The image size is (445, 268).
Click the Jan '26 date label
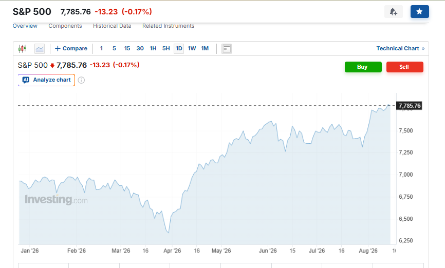pyautogui.click(x=29, y=251)
